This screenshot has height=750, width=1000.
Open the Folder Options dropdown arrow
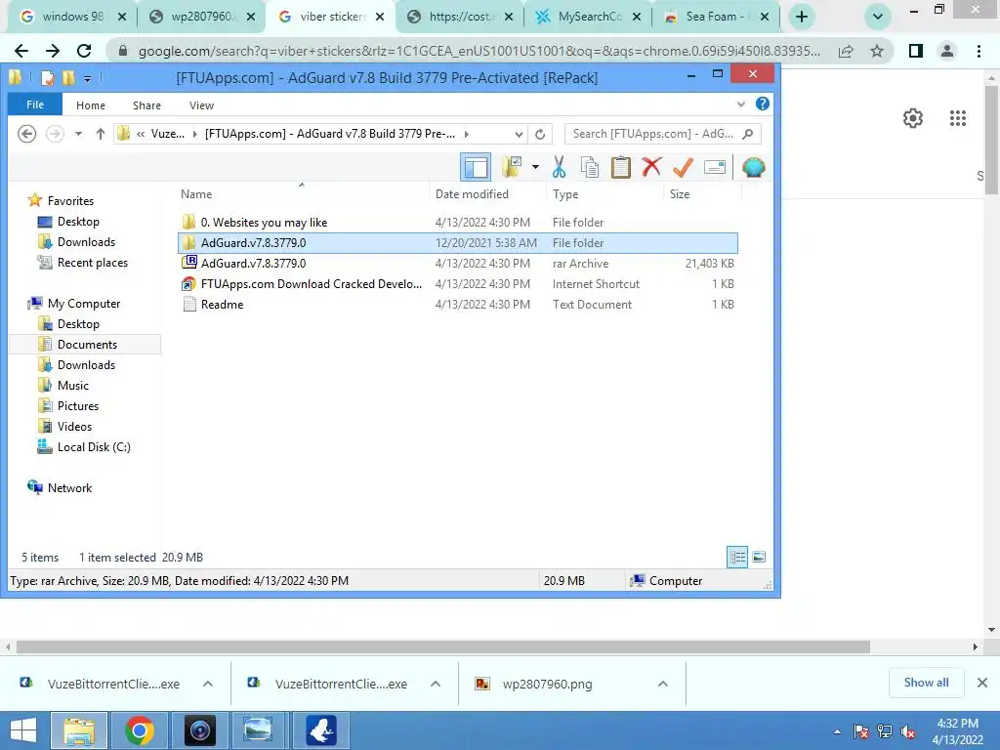(x=535, y=167)
